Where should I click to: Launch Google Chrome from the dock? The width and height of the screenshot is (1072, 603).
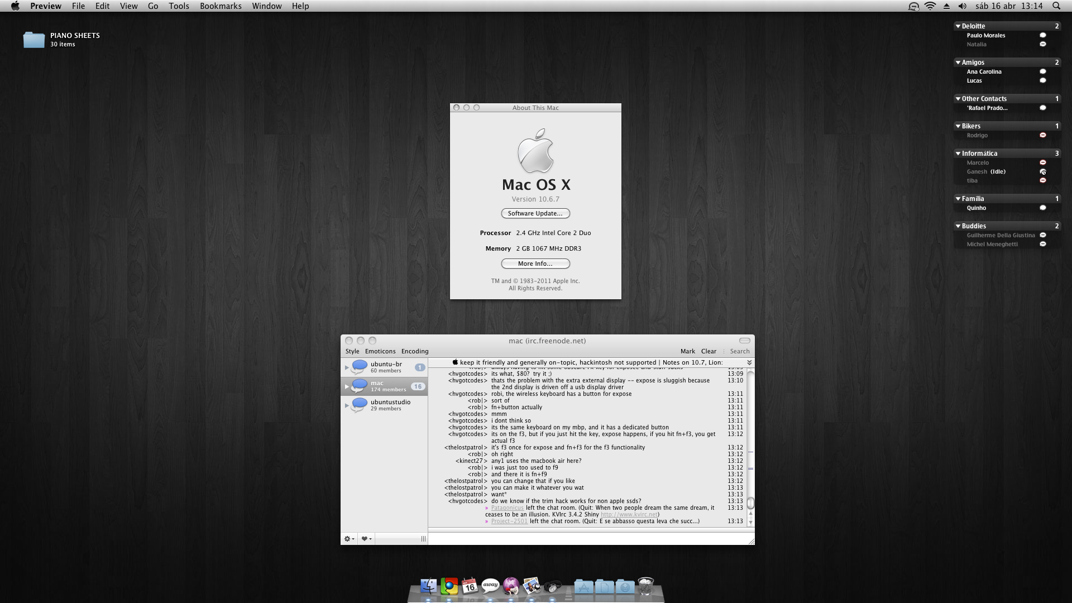[x=449, y=586]
